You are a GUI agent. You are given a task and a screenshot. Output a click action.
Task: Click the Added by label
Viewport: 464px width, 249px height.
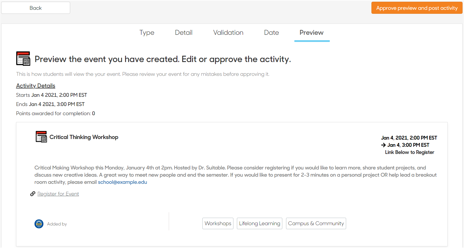[x=57, y=224]
